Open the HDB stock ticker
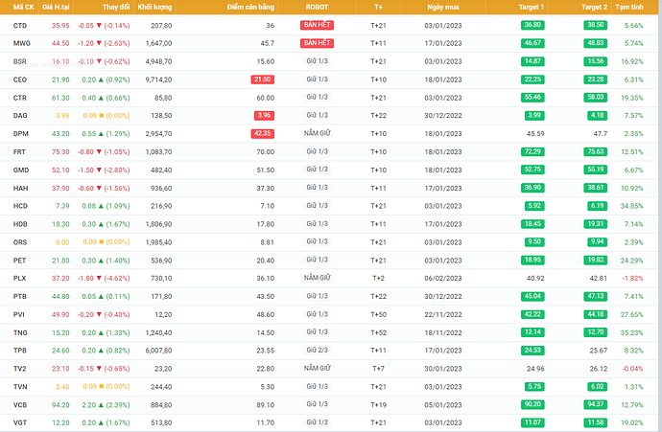 21,223
